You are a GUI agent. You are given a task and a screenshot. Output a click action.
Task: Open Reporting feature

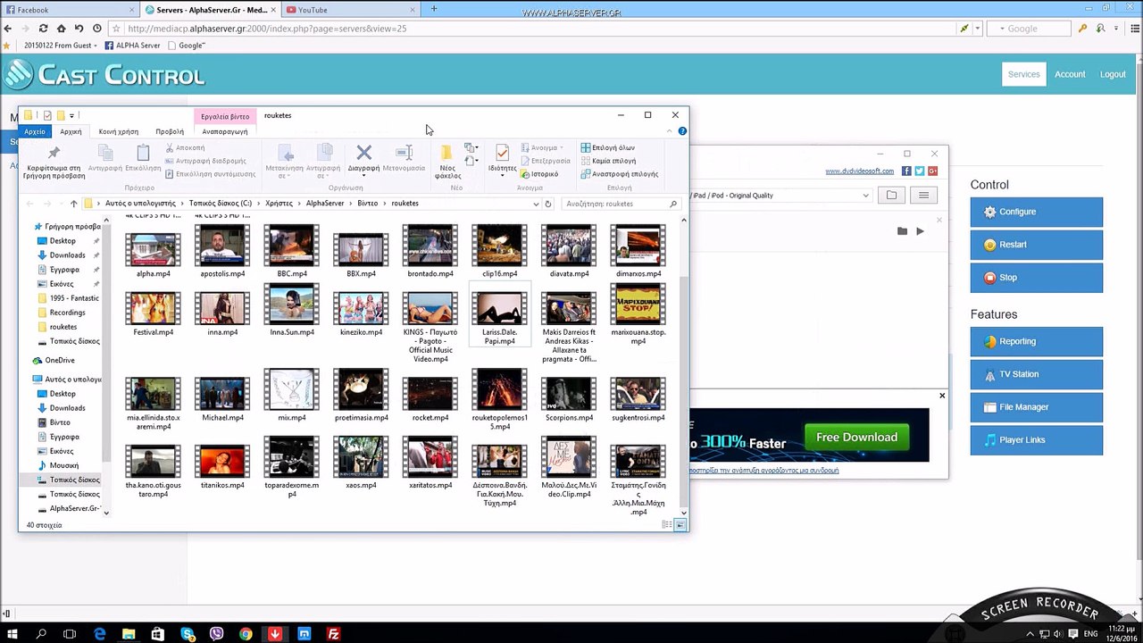(x=1037, y=341)
